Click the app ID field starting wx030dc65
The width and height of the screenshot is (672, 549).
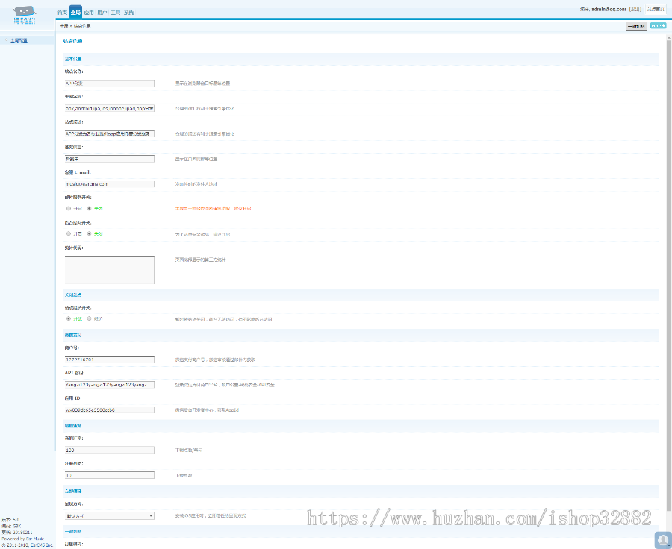(x=109, y=410)
